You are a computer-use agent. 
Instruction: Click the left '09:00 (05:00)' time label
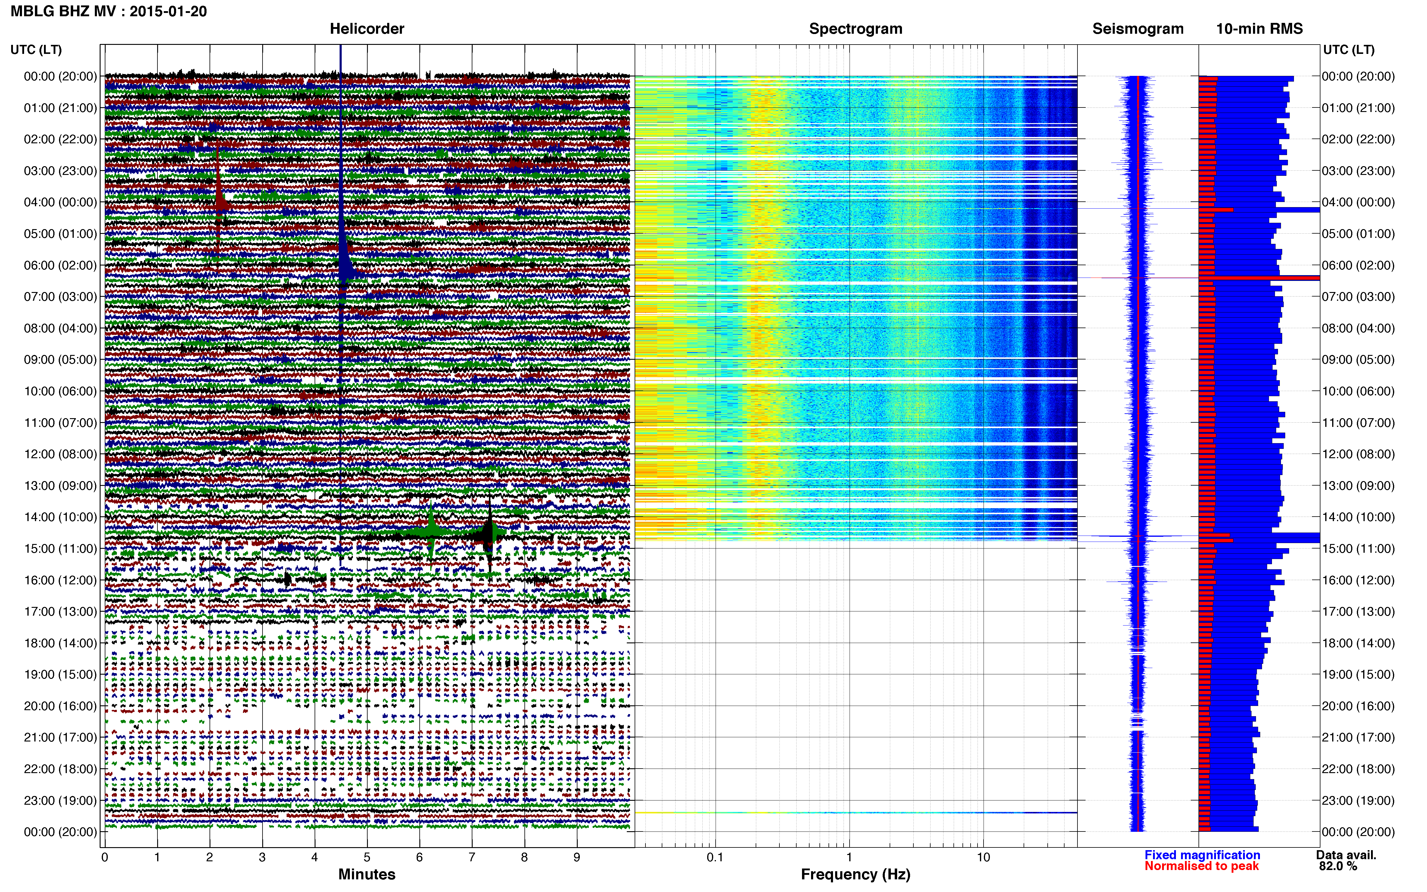60,360
